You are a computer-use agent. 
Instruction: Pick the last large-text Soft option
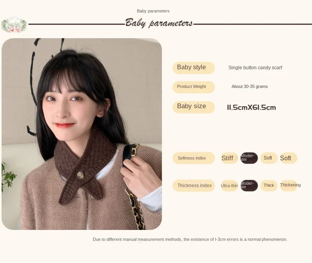tap(289, 158)
